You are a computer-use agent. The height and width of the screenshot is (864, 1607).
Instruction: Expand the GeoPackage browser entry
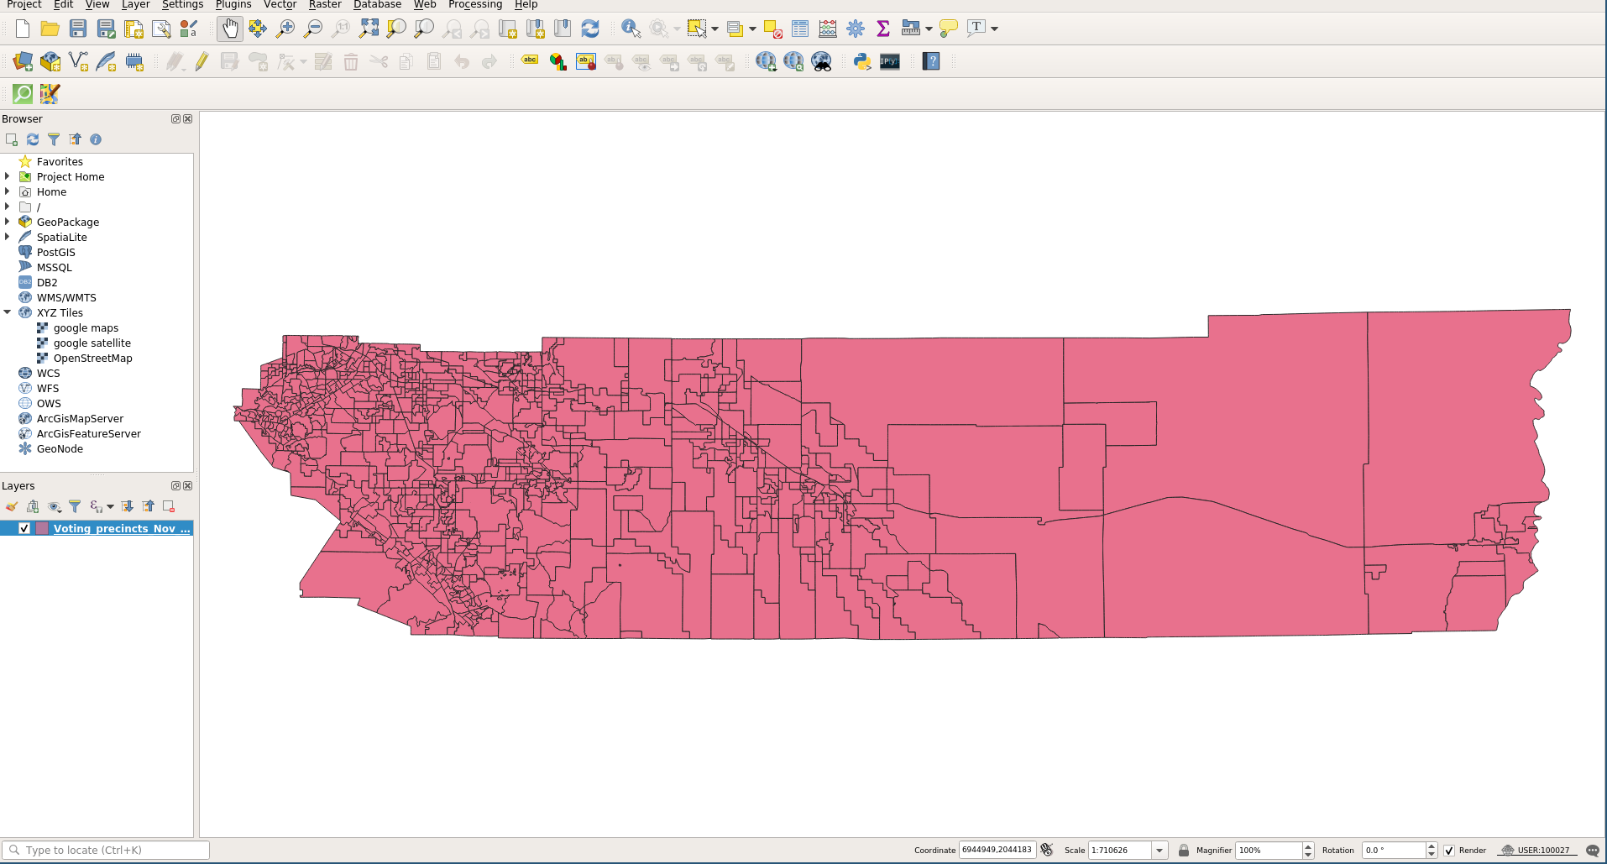coord(8,222)
